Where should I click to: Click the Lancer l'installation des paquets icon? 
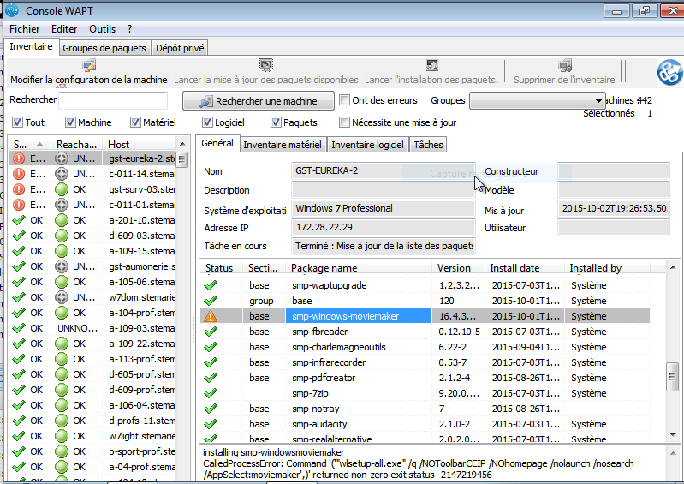431,65
